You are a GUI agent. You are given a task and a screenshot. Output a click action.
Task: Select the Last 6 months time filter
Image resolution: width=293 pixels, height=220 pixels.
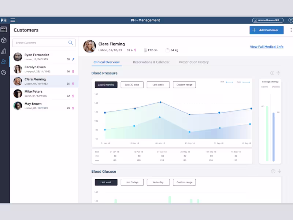pos(106,84)
